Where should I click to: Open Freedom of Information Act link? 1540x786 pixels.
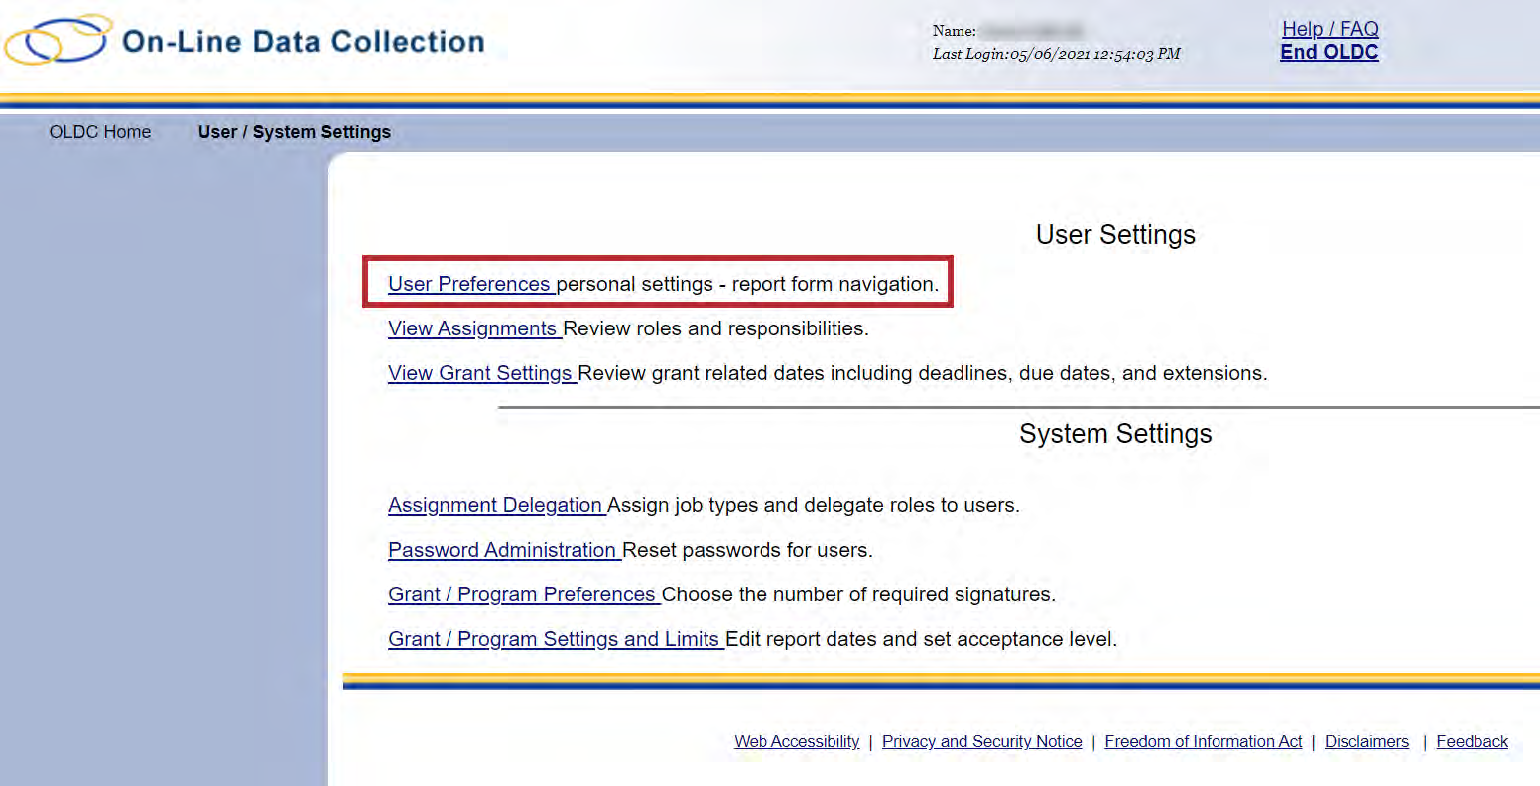click(1203, 741)
